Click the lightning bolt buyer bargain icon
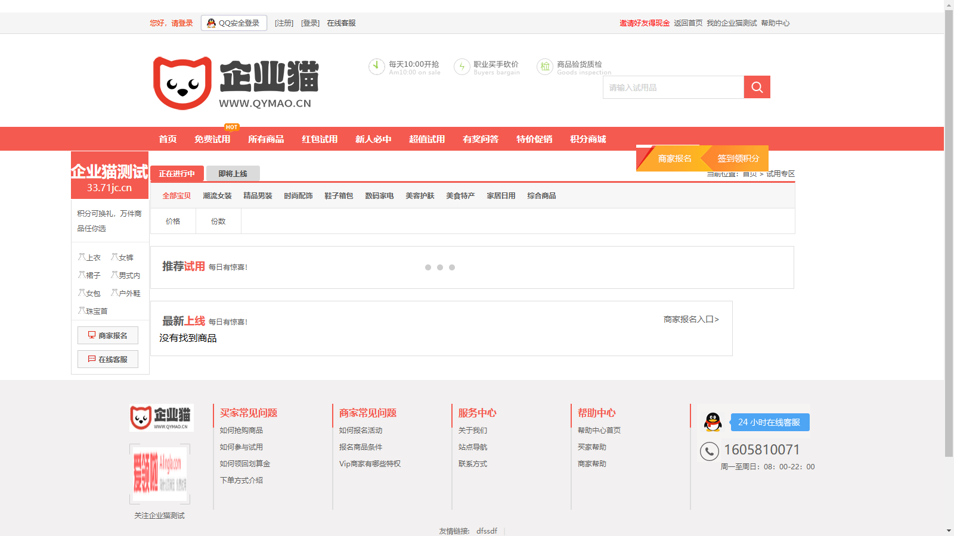Screen dimensions: 954x536 (x=461, y=66)
